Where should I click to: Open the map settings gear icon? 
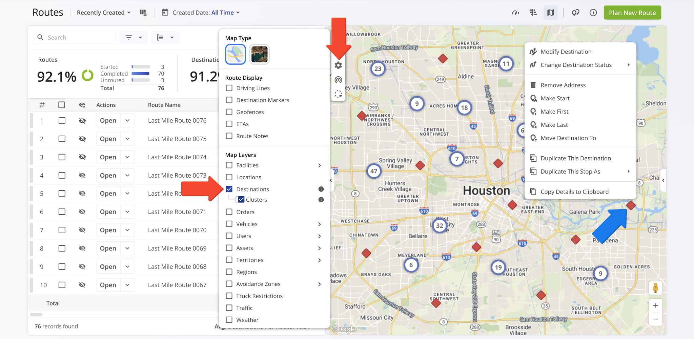coord(338,65)
